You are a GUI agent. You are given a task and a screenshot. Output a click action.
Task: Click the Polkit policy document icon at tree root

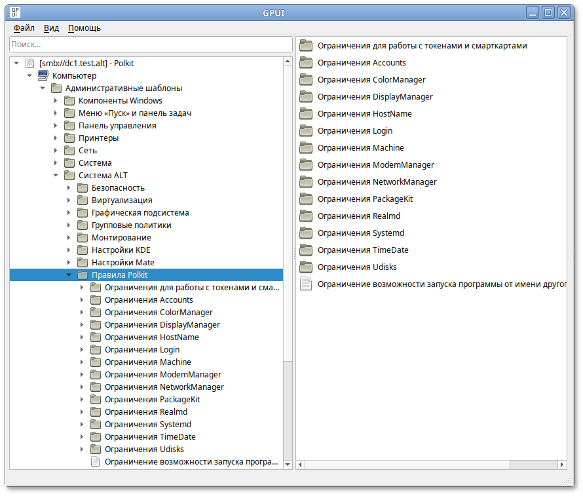point(30,64)
